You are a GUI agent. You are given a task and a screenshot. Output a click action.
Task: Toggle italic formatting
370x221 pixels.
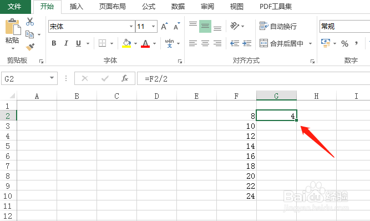pos(67,43)
